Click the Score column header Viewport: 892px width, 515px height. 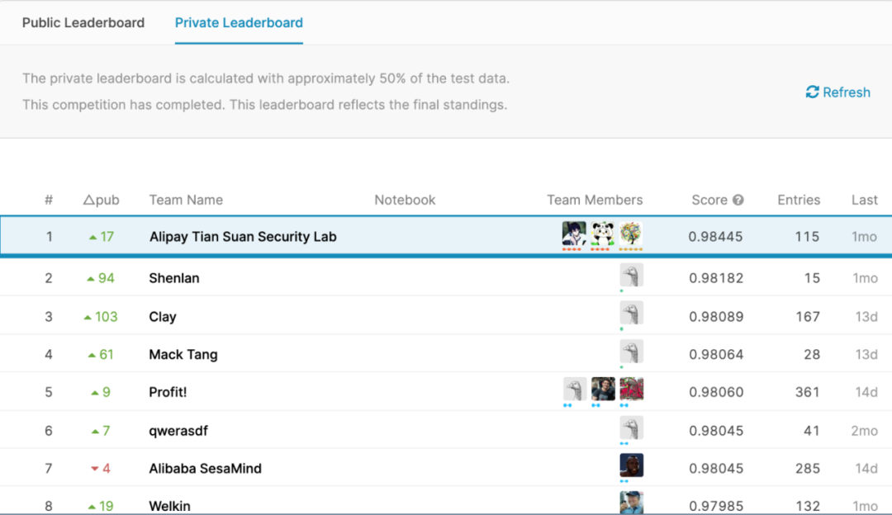(709, 200)
